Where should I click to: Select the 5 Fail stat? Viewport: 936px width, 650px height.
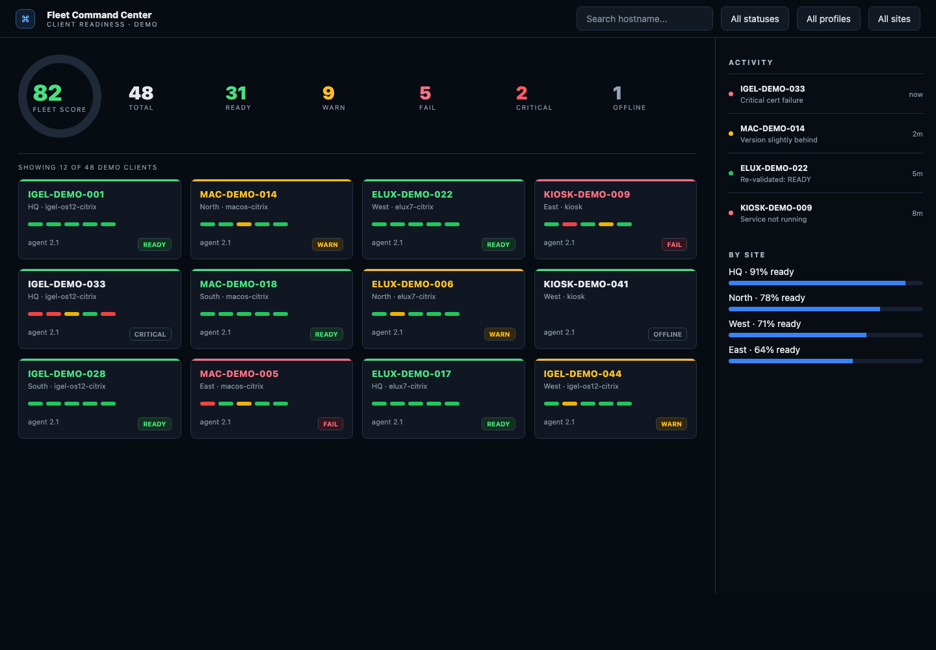point(427,98)
